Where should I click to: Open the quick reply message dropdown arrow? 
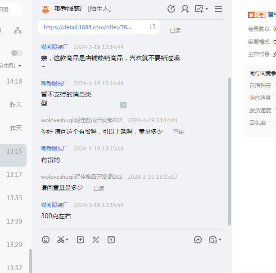tap(220, 240)
